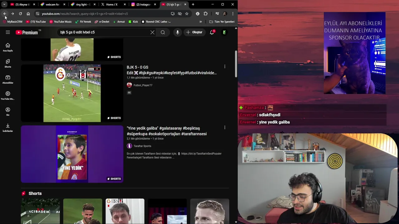
Task: Go back with the browser back arrow
Action: tap(5, 14)
